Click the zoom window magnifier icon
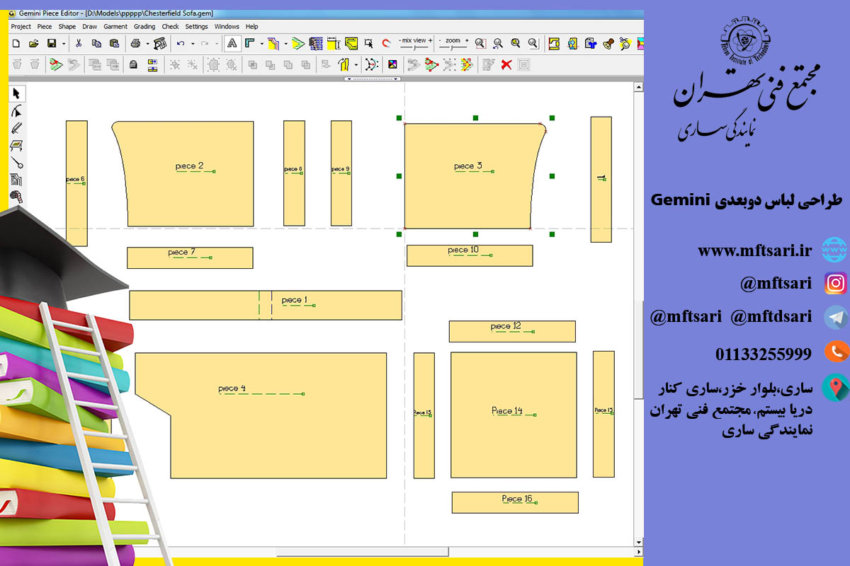 480,43
